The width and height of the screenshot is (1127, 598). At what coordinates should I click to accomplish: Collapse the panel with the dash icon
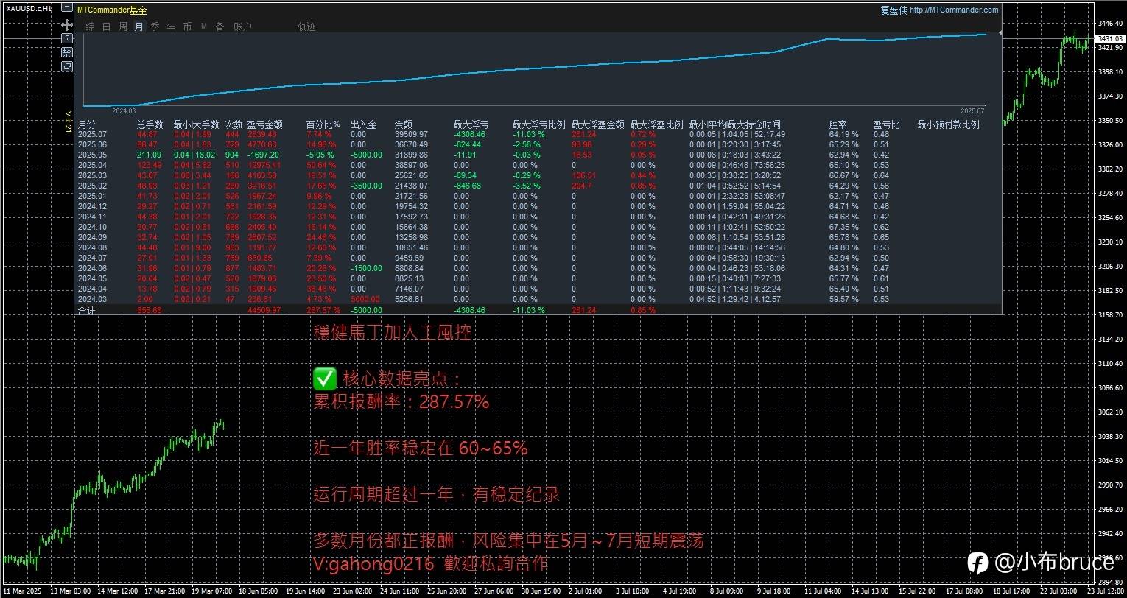tap(67, 7)
